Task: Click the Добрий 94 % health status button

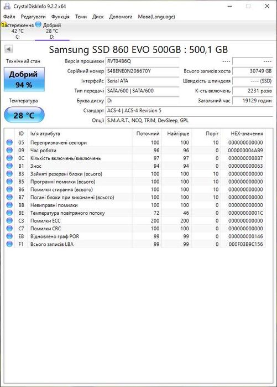Action: (x=24, y=79)
